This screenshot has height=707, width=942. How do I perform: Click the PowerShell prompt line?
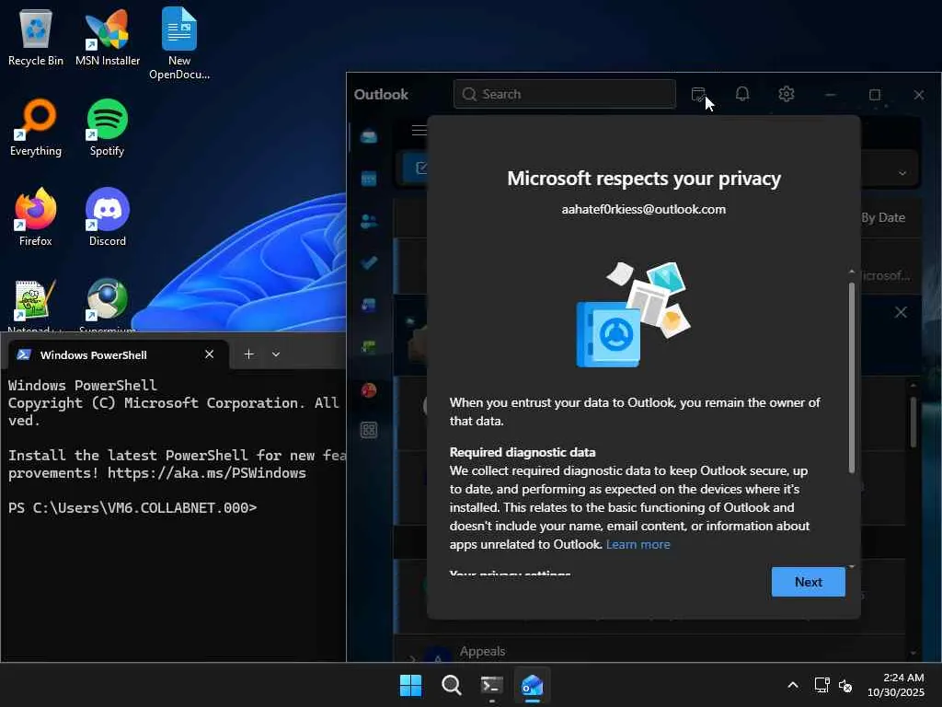pyautogui.click(x=132, y=508)
